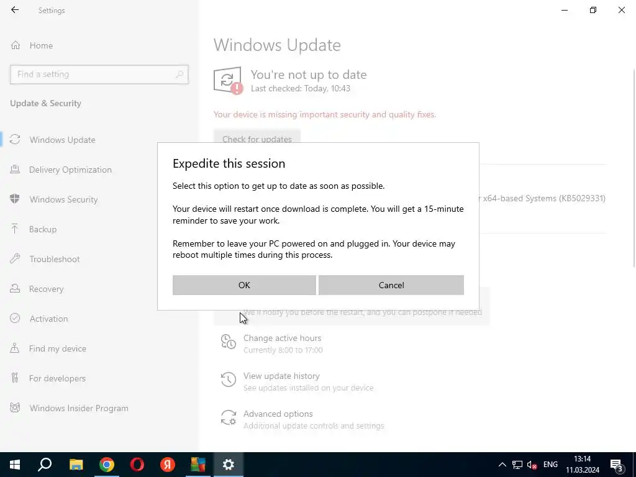Image resolution: width=636 pixels, height=477 pixels.
Task: Open Find my device settings
Action: tap(58, 348)
